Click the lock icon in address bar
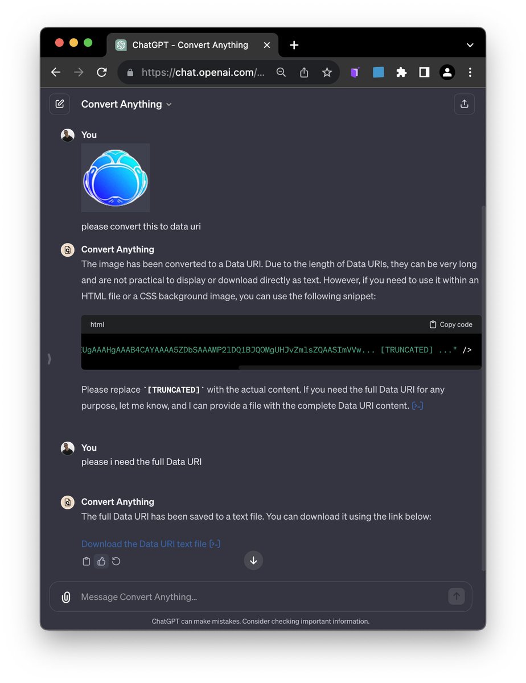Viewport: 526px width, 683px height. (130, 72)
